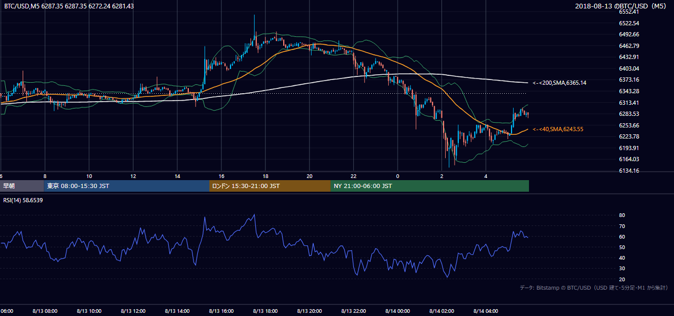The width and height of the screenshot is (674, 316).
Task: Click hour label 22 under the price chart
Action: (x=353, y=176)
